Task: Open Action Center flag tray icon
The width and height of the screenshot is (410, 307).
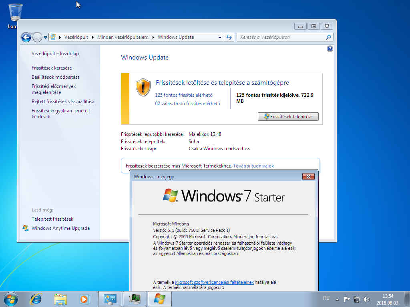Action: [x=347, y=299]
